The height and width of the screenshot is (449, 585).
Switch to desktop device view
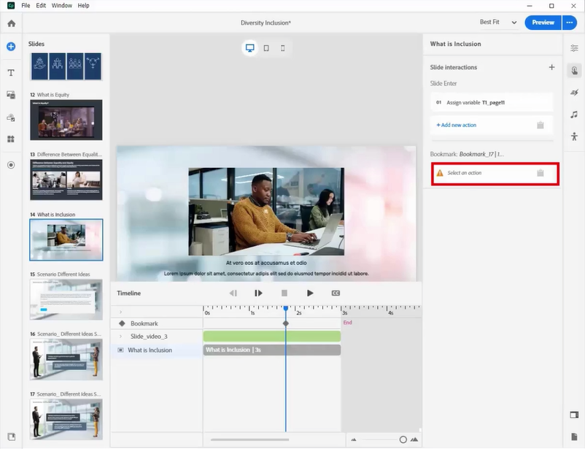(250, 47)
